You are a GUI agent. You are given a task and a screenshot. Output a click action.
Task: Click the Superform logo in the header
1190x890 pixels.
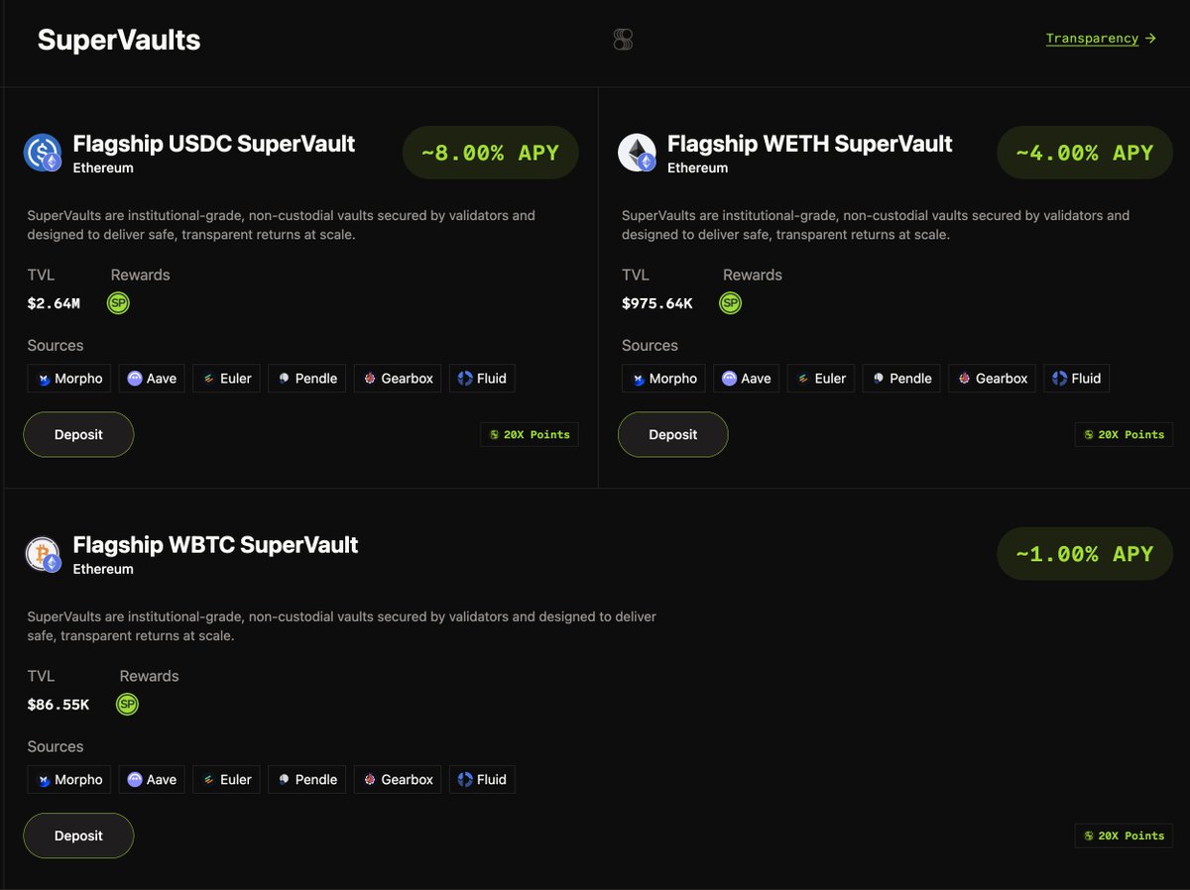[623, 40]
